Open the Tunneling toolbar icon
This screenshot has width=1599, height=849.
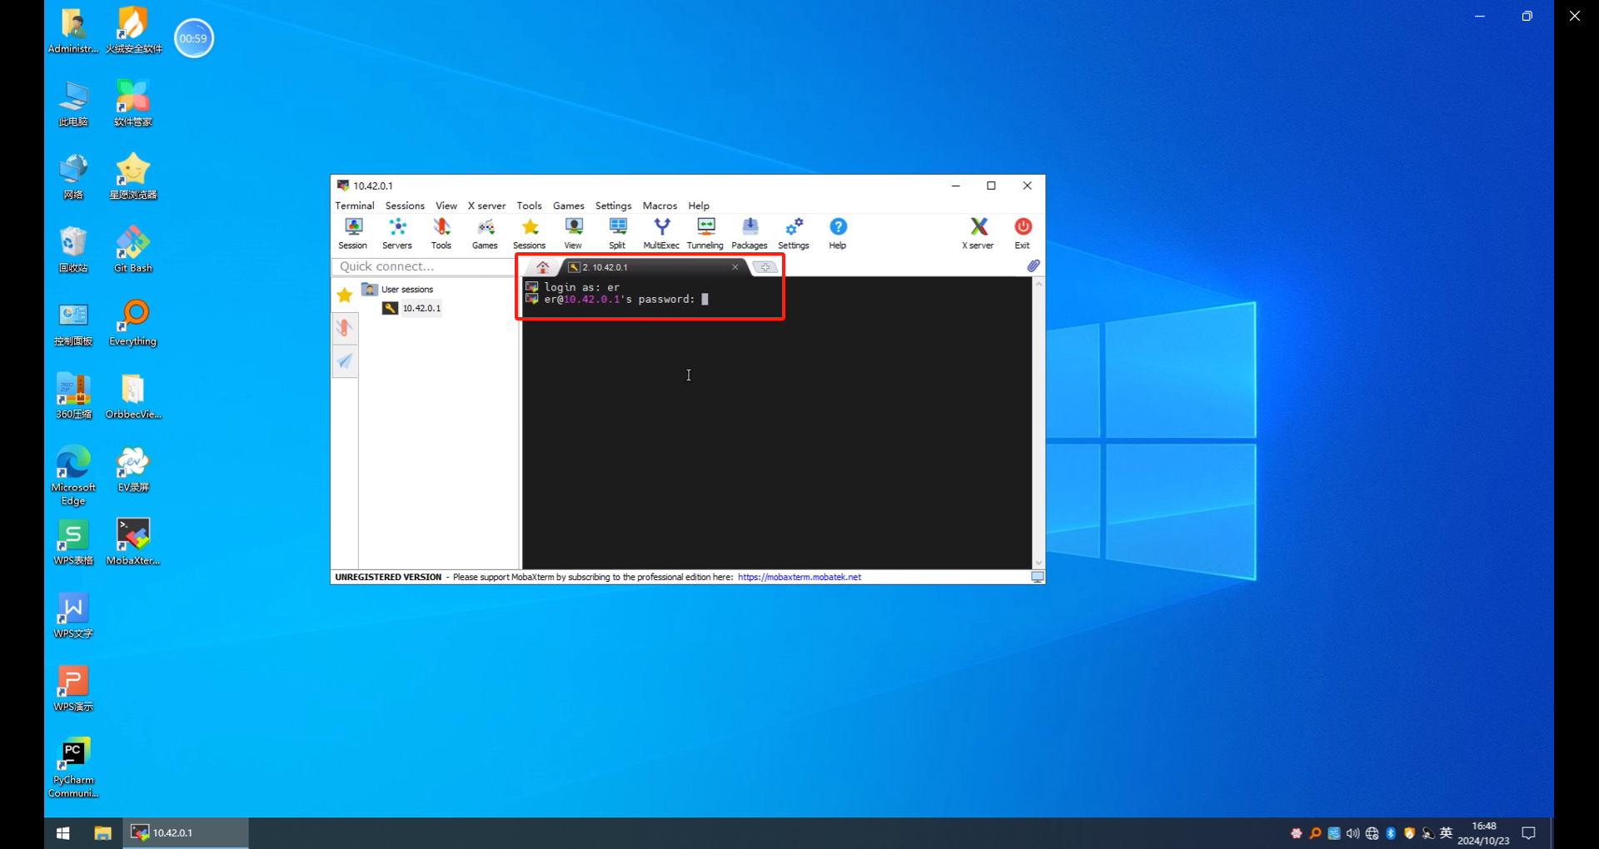(x=705, y=233)
